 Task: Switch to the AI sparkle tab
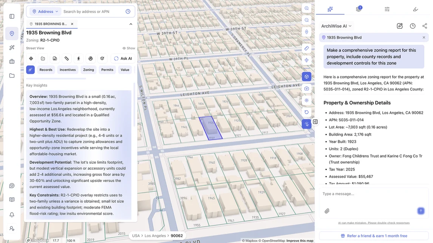(x=330, y=9)
